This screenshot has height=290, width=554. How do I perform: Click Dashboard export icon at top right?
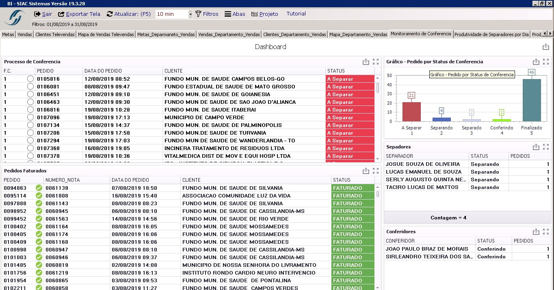tap(545, 47)
